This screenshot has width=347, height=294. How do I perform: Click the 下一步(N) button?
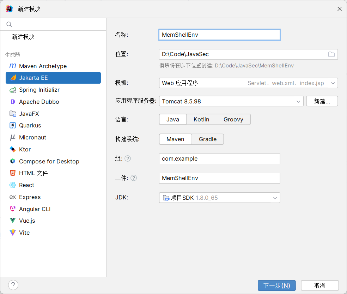(276, 286)
